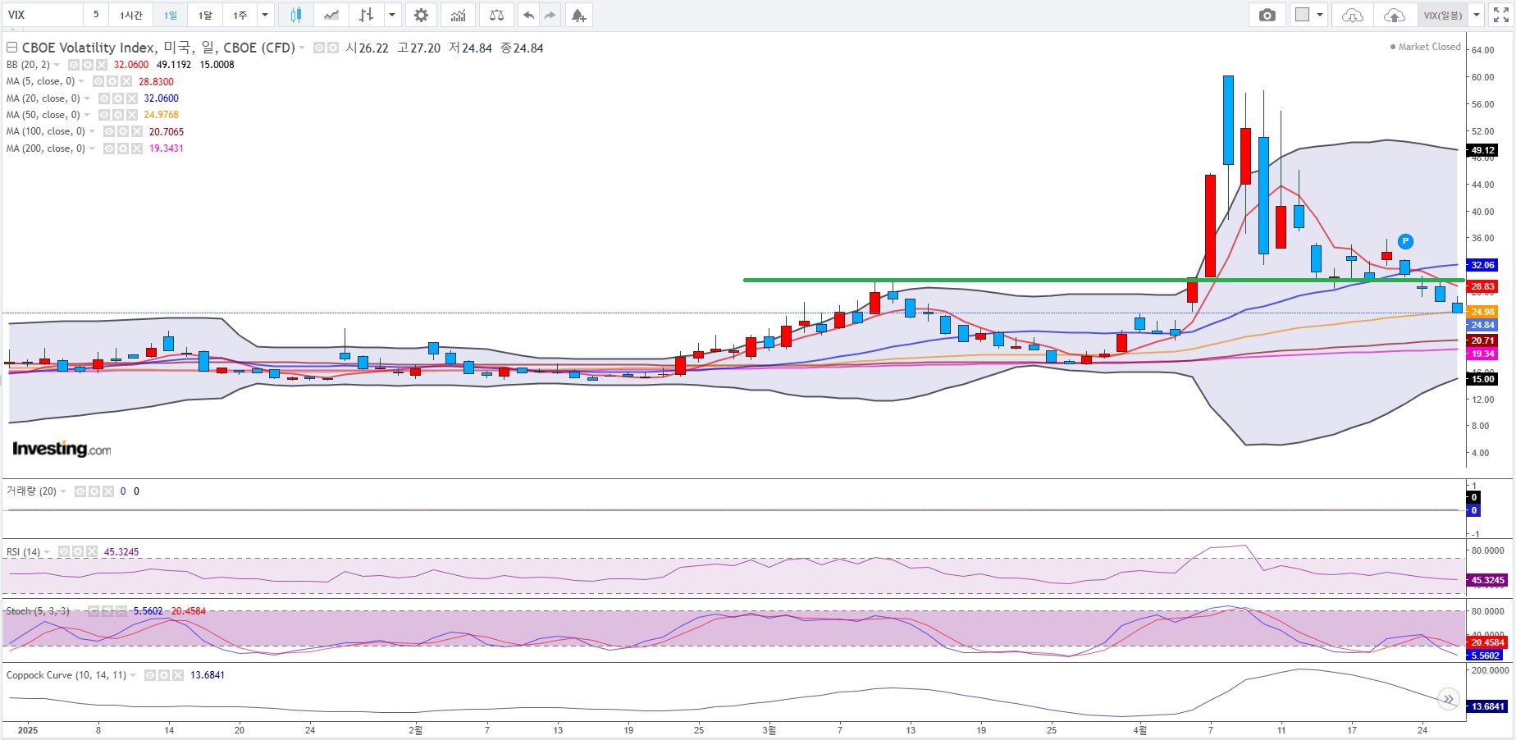Expand the time interval dropdown arrow
This screenshot has width=1516, height=740.
[265, 15]
